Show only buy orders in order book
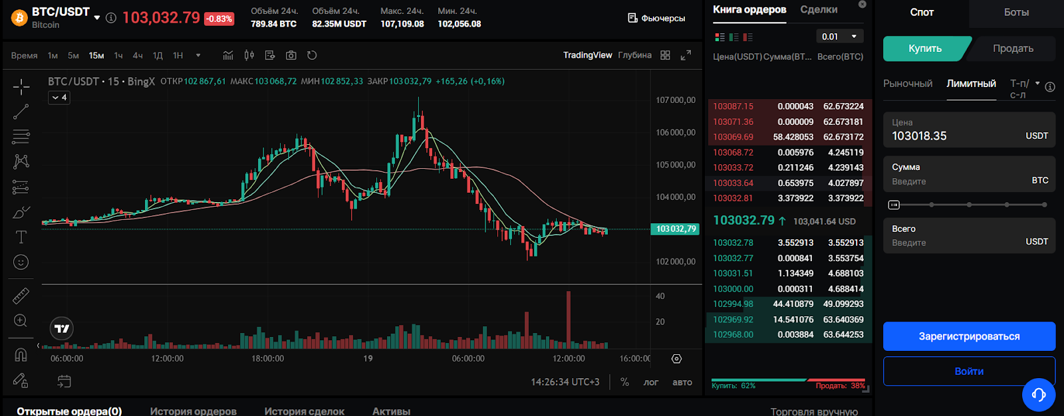 point(734,37)
